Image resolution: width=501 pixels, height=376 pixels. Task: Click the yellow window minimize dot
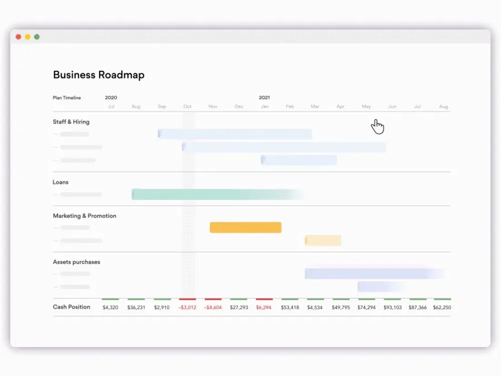pos(28,37)
